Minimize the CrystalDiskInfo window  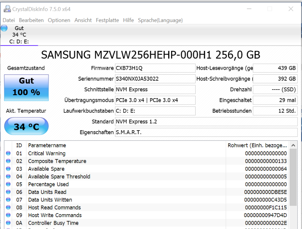point(249,9)
